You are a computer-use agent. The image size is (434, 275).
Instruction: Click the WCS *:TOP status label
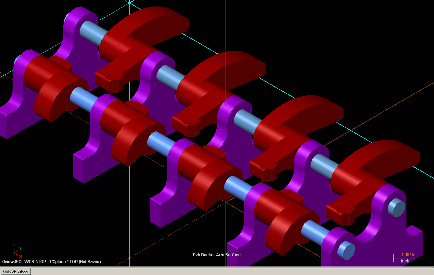[35, 262]
